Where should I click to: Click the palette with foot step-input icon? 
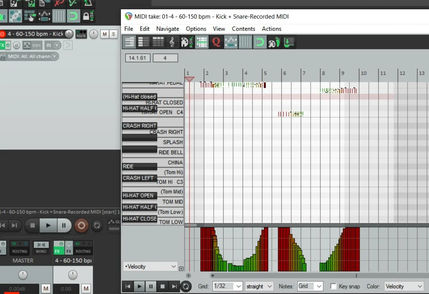(x=274, y=42)
